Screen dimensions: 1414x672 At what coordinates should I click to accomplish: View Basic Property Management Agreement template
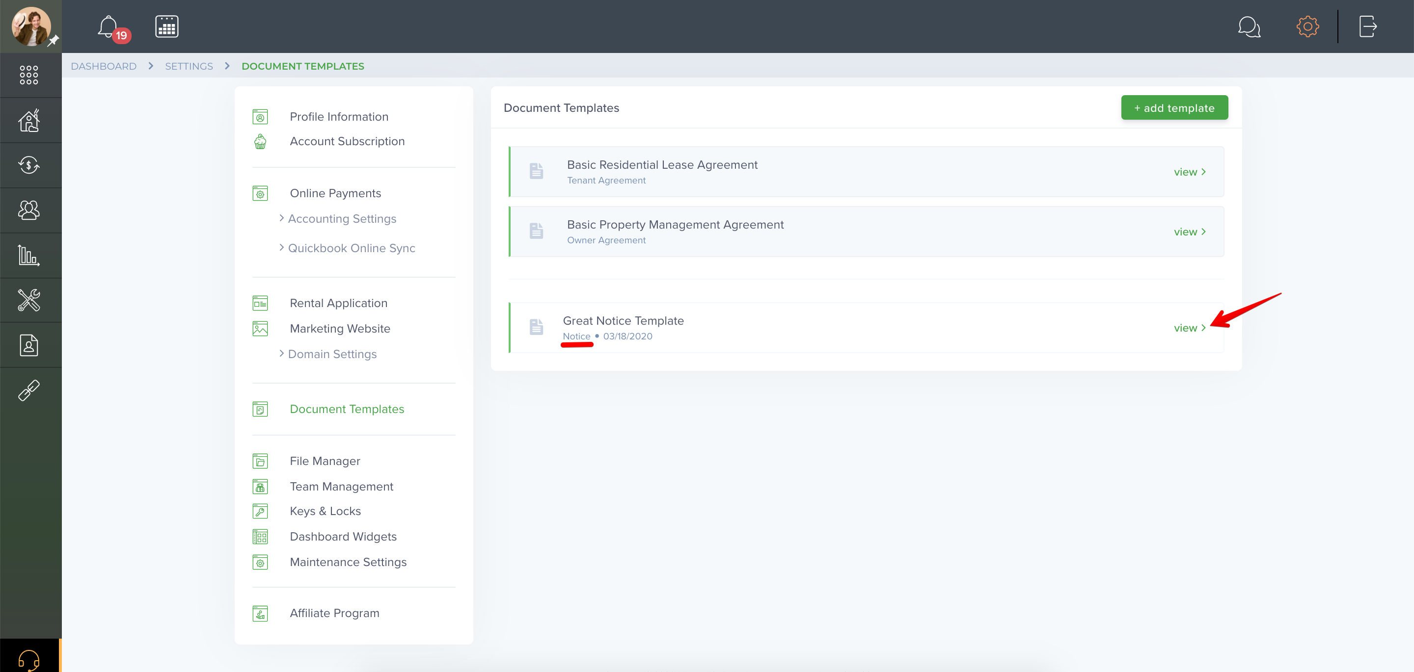click(x=1190, y=232)
